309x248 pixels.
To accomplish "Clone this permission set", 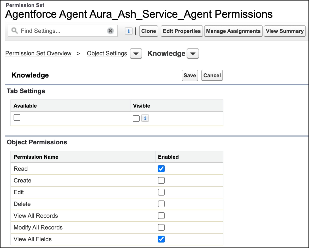I will 148,31.
